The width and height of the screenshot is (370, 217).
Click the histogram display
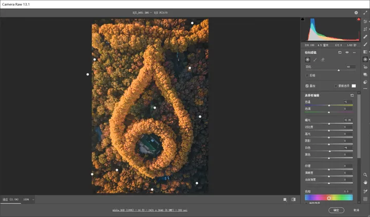pos(330,29)
